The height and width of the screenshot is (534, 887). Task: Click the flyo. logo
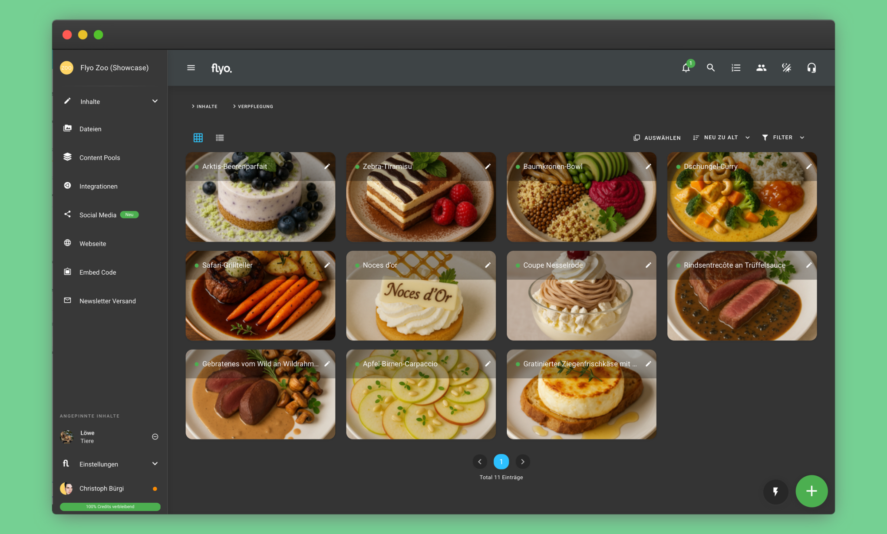click(x=221, y=68)
